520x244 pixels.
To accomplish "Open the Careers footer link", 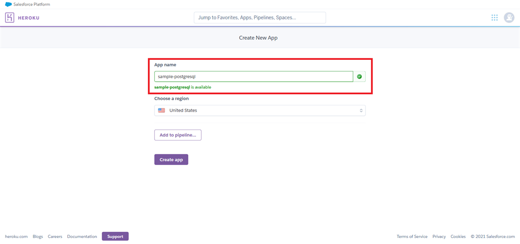I will tap(55, 236).
